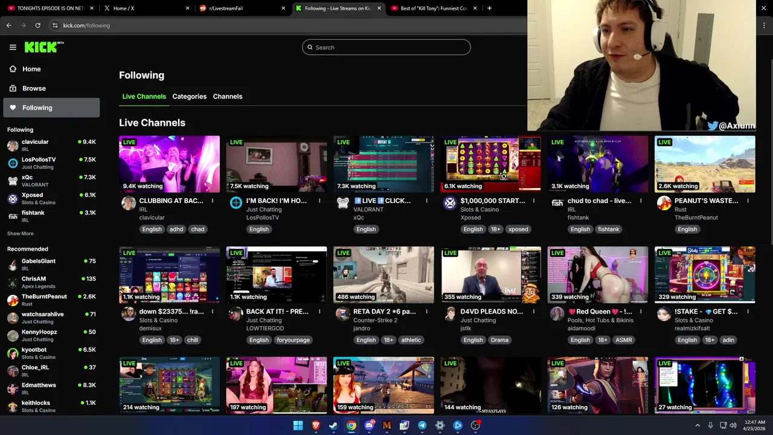
Task: Click xQc avatar on stream card
Action: point(343,203)
